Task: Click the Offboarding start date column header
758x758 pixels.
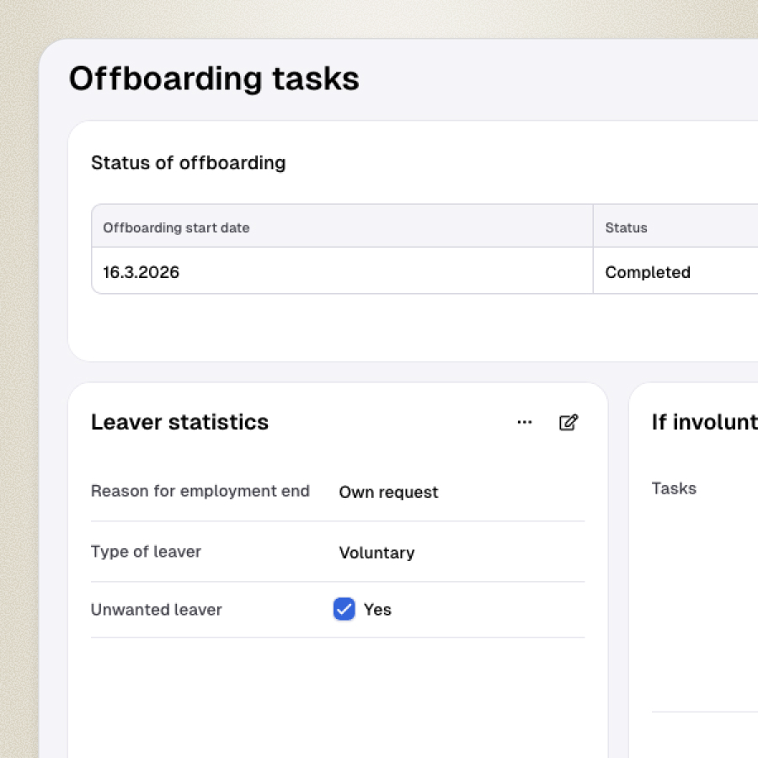Action: pyautogui.click(x=176, y=227)
